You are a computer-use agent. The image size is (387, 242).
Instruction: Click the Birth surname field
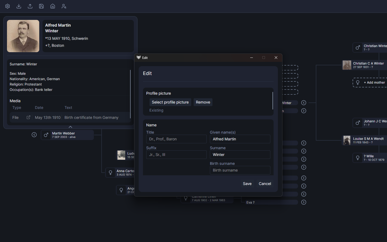(x=240, y=170)
